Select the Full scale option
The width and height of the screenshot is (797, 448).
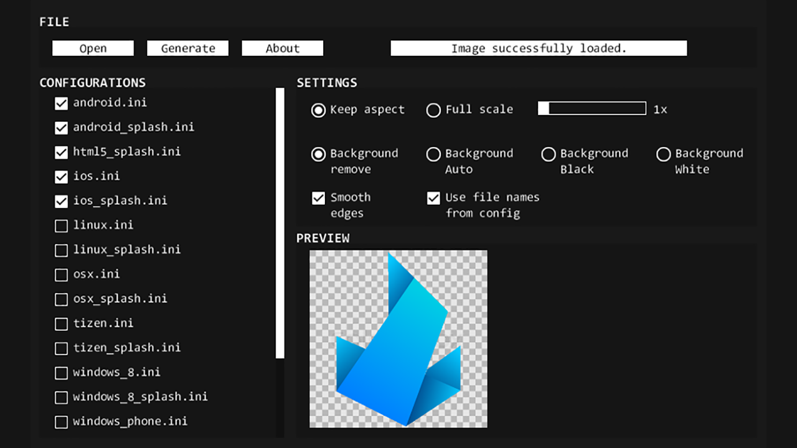433,110
